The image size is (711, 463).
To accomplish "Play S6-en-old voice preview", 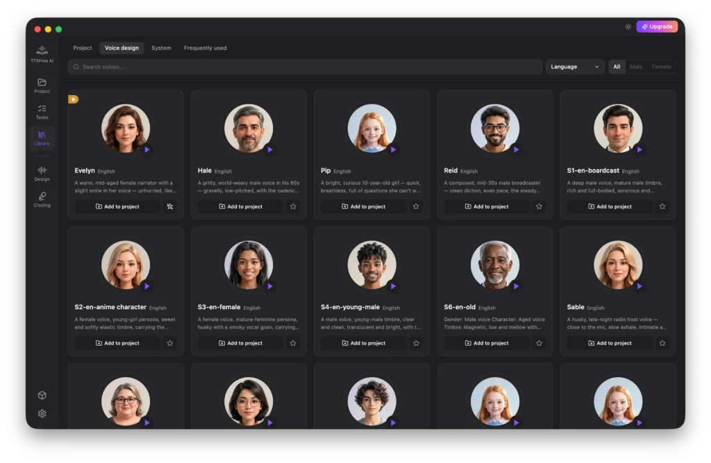I will (516, 286).
